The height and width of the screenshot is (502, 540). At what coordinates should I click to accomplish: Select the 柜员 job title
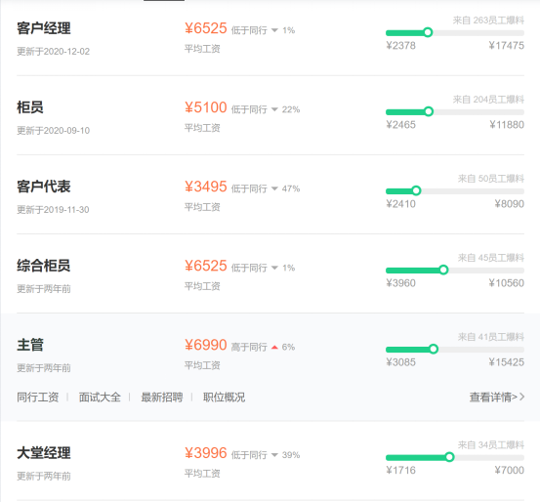[x=30, y=107]
